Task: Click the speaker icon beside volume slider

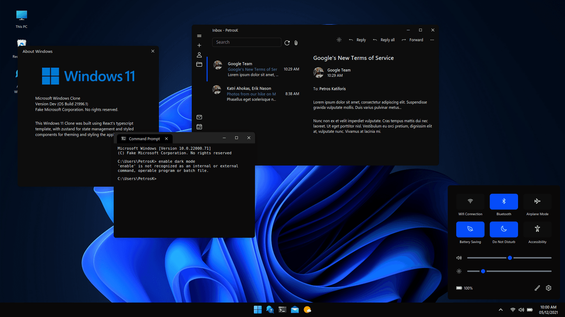Action: click(x=459, y=258)
